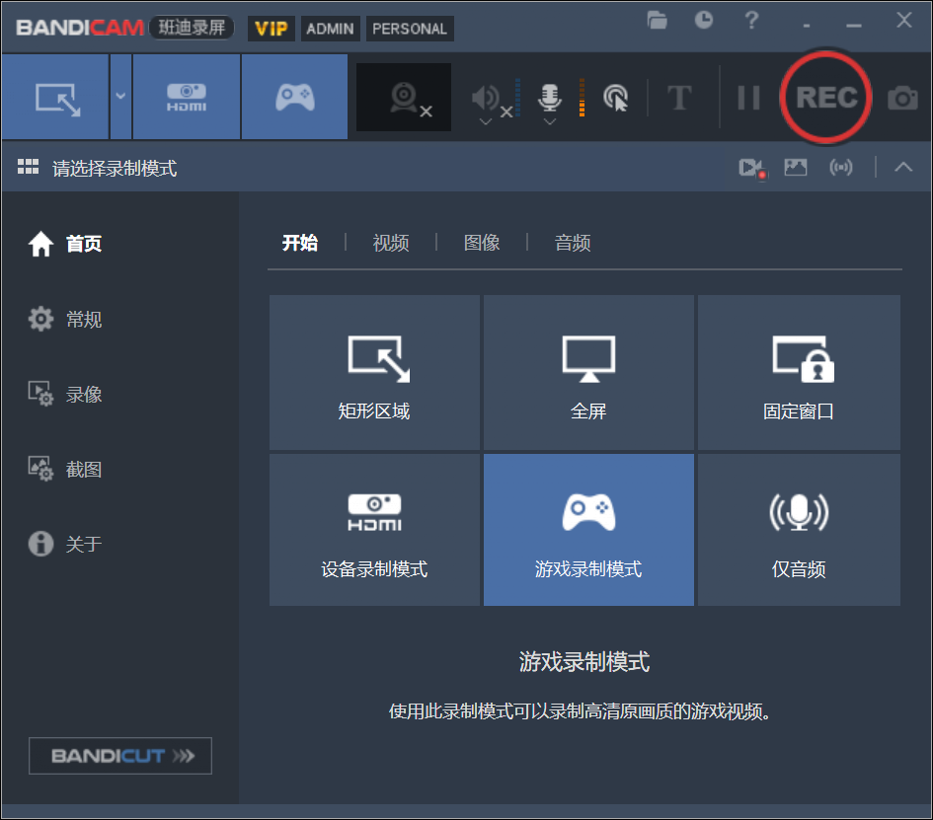Open 关于 about page
This screenshot has height=820, width=933.
pyautogui.click(x=65, y=544)
